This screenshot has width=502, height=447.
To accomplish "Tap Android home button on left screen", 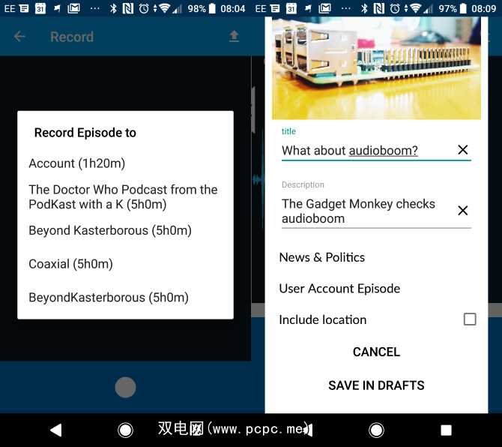I will pos(125,430).
